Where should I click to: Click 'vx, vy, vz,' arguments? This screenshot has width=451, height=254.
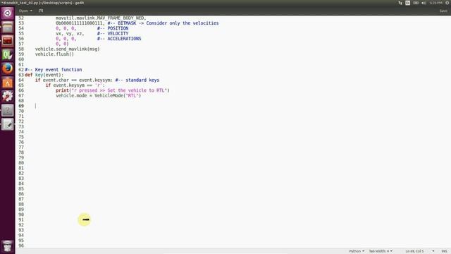tap(70, 33)
